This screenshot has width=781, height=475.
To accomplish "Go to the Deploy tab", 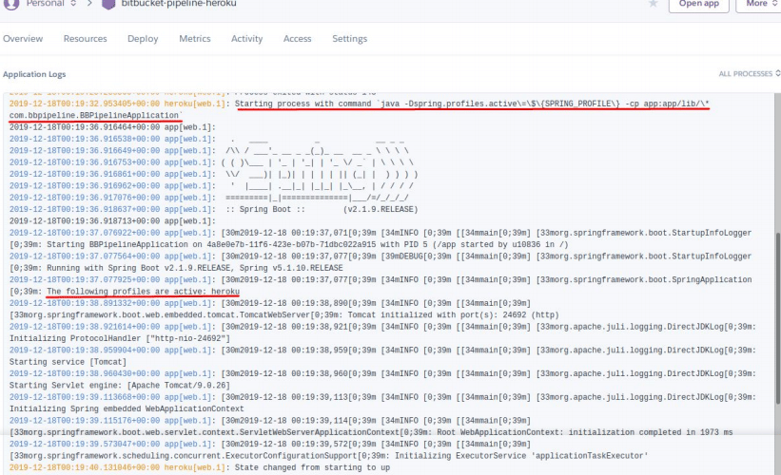I will tap(143, 39).
